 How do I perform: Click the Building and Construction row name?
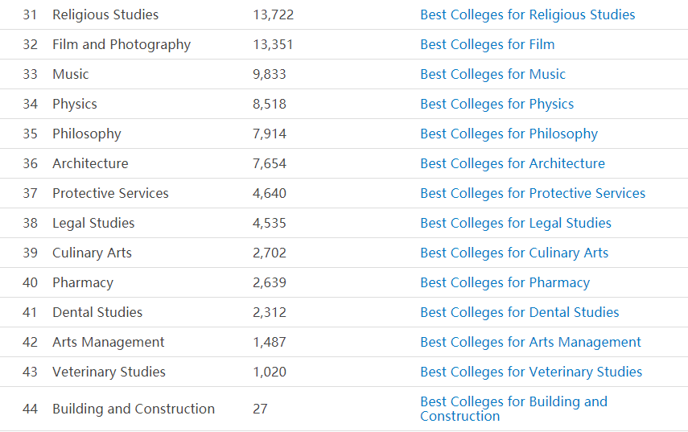pos(134,409)
